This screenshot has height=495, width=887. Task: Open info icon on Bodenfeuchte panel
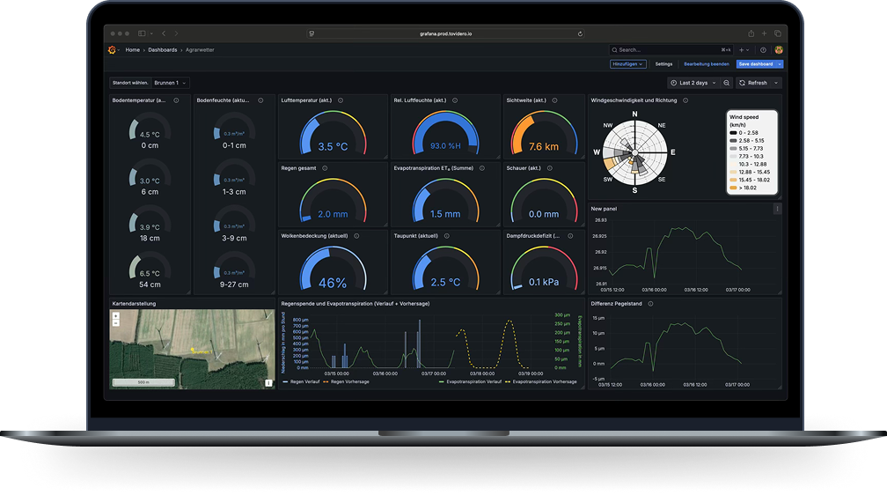(x=260, y=100)
